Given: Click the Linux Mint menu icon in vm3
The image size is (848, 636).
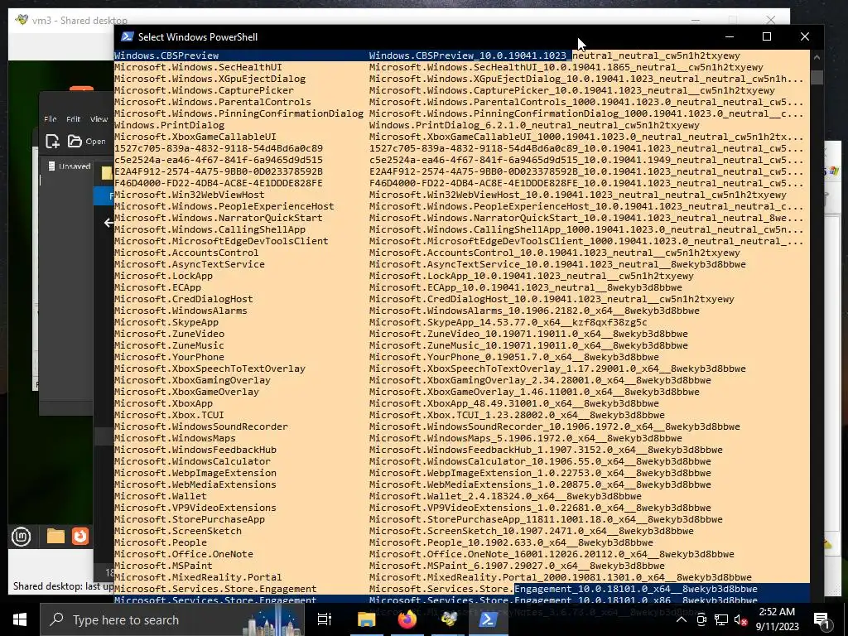Looking at the screenshot, I should [21, 537].
